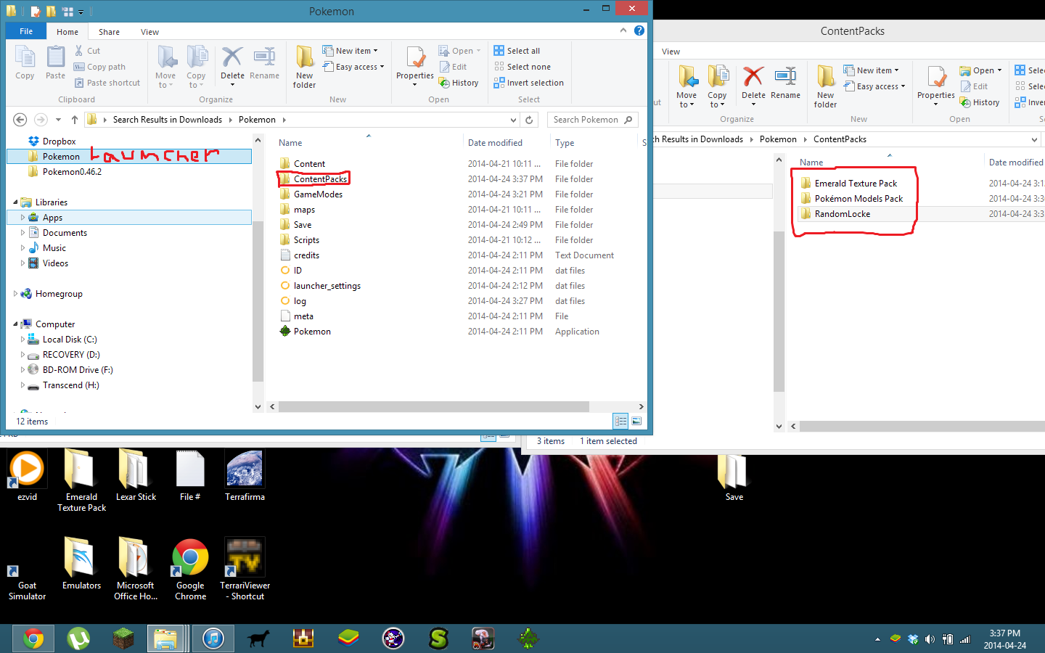Open Properties in the Pokemon window ribbon
The width and height of the screenshot is (1045, 653).
pyautogui.click(x=415, y=67)
